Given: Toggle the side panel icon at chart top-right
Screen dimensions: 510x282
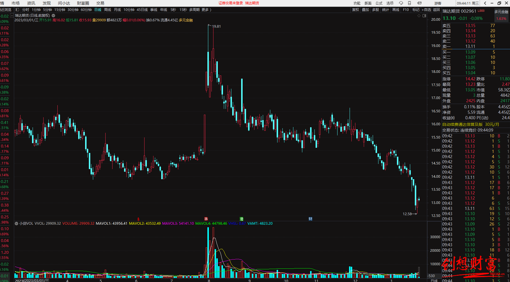Looking at the screenshot, I should tap(424, 16).
